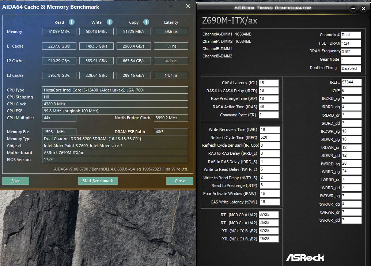The image size is (371, 266).
Task: Click the tRDWR_sg value field
Action: click(351, 131)
